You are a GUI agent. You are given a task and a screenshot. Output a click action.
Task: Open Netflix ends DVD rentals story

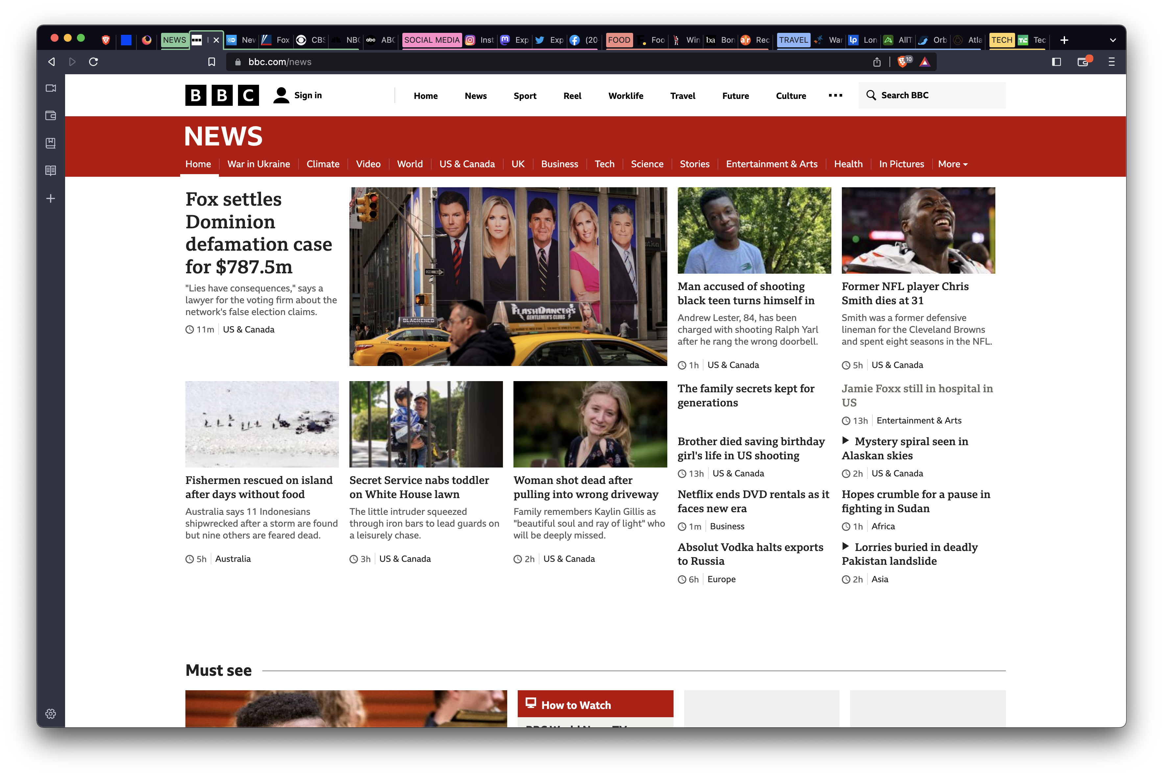[753, 501]
